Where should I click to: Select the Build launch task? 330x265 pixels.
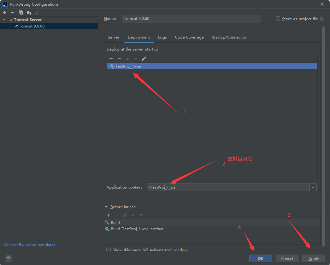click(212, 222)
